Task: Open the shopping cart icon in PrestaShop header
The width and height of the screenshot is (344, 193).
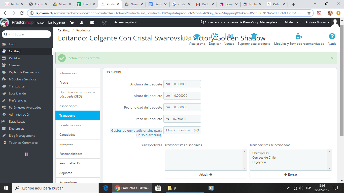Action: coord(72,22)
